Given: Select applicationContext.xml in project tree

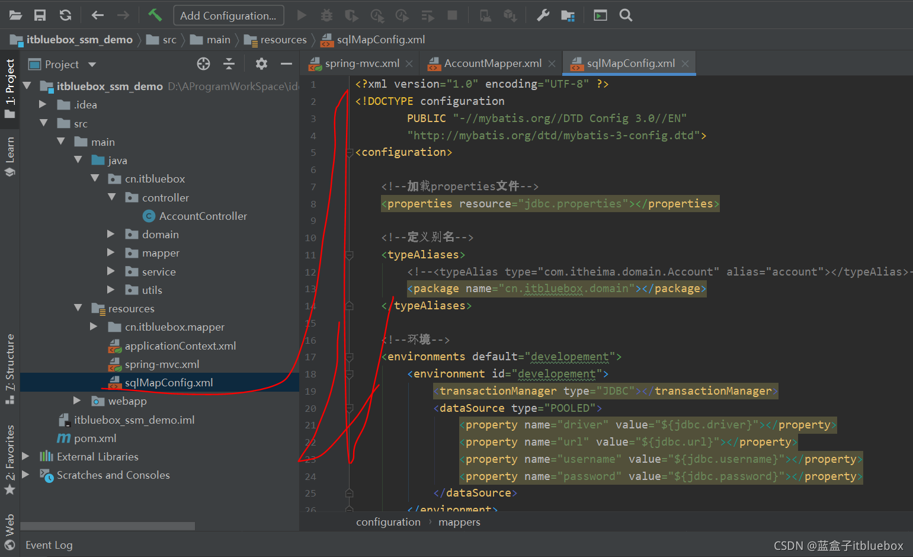Looking at the screenshot, I should 180,346.
